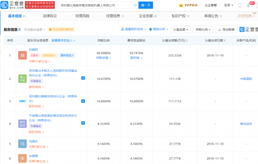The height and width of the screenshot is (164, 258).
Task: Expand the plus icon beside 宁波梅山保税港区 shareholder
Action: coord(83,123)
